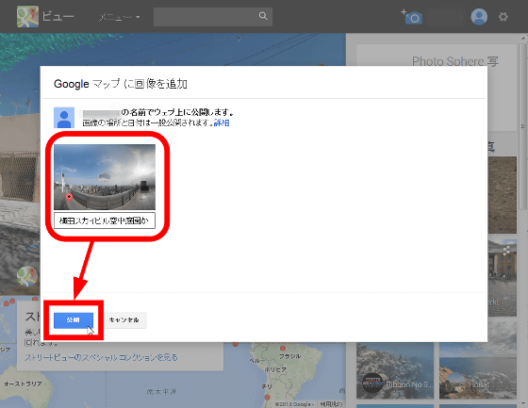Click the Photo Sphere heading in sidebar
The height and width of the screenshot is (408, 528).
click(x=454, y=61)
